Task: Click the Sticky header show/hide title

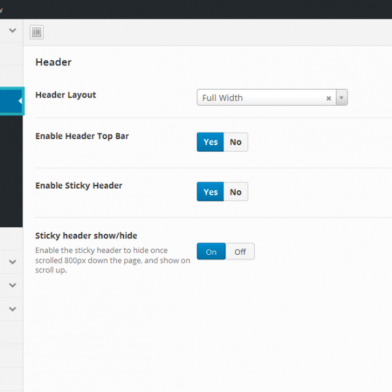Action: pos(86,235)
